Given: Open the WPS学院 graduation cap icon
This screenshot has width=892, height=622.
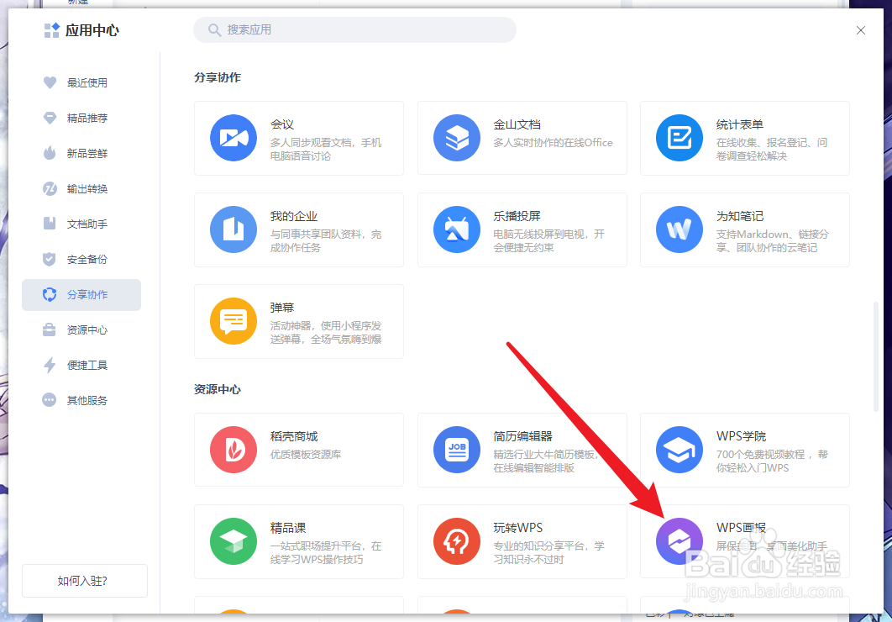Looking at the screenshot, I should coord(679,450).
